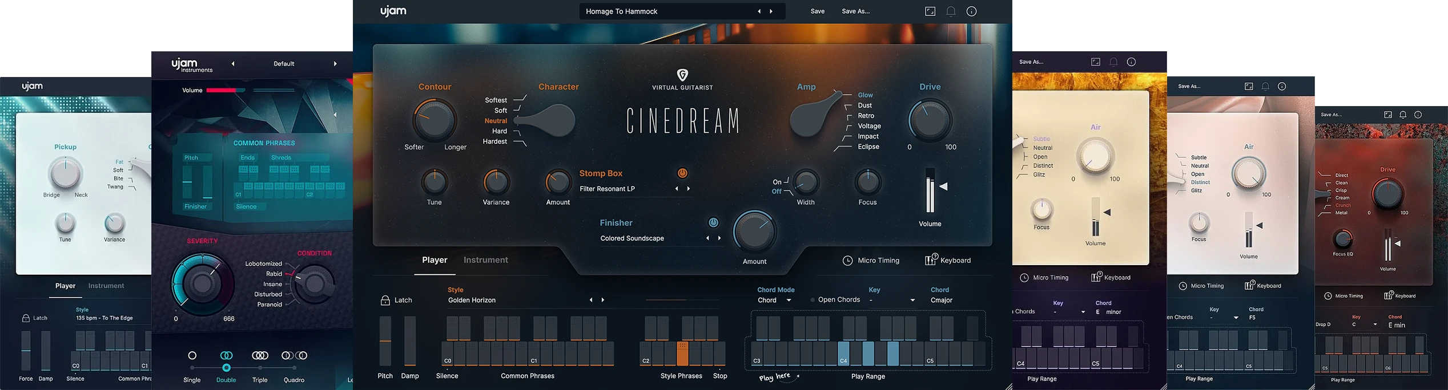Image resolution: width=1448 pixels, height=390 pixels.
Task: Open notifications bell in Cinedream's top bar
Action: coord(951,11)
